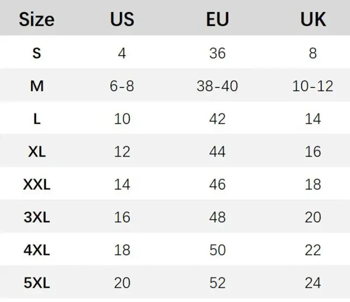Click EU value 50 in 4XL row
This screenshot has height=302, width=350.
pos(217,250)
